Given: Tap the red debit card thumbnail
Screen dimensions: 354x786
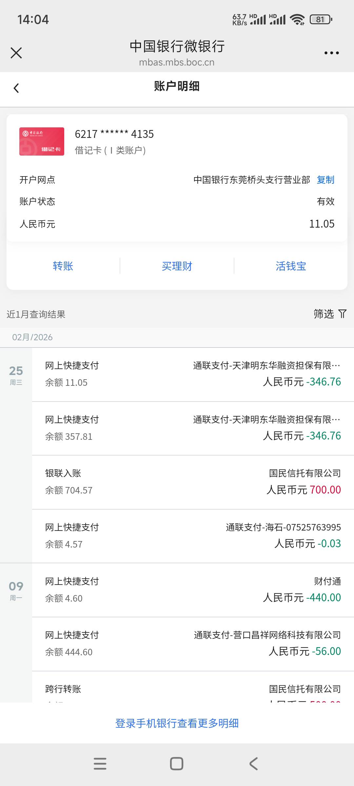Looking at the screenshot, I should pyautogui.click(x=42, y=141).
